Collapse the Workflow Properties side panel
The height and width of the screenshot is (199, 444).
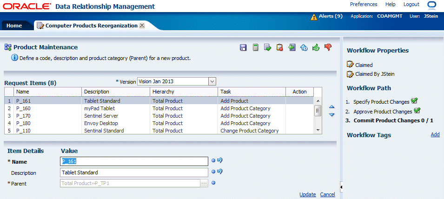pos(342,187)
